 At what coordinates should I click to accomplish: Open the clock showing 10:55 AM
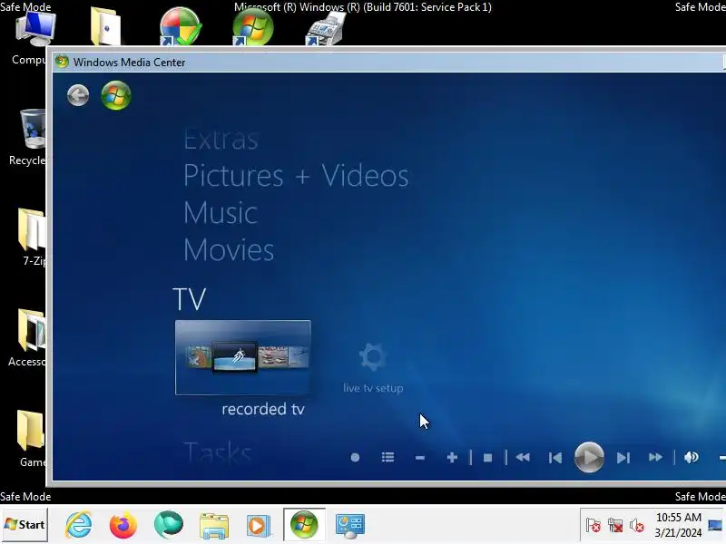[678, 525]
